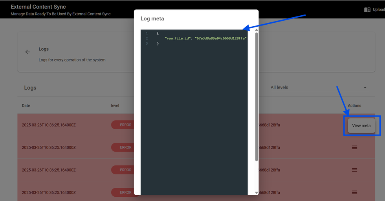Image resolution: width=385 pixels, height=201 pixels.
Task: Click the ERROR badge in the first log row
Action: point(123,125)
